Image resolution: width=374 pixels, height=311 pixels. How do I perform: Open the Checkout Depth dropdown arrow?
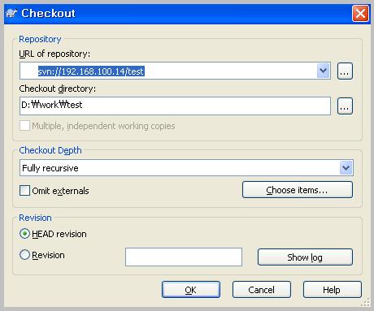click(x=346, y=168)
